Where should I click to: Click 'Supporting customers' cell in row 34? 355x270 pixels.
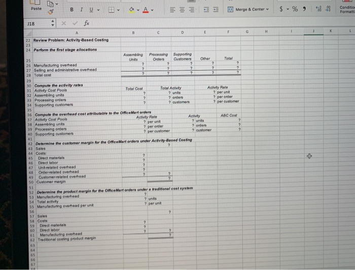54,105
